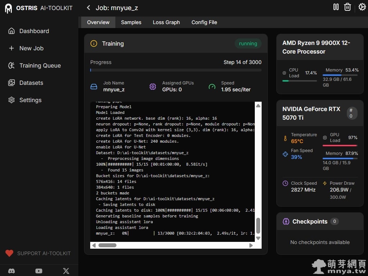This screenshot has width=368, height=276.
Task: View the Config File tab
Action: point(204,22)
